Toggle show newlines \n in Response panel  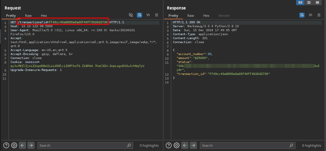click(x=310, y=15)
